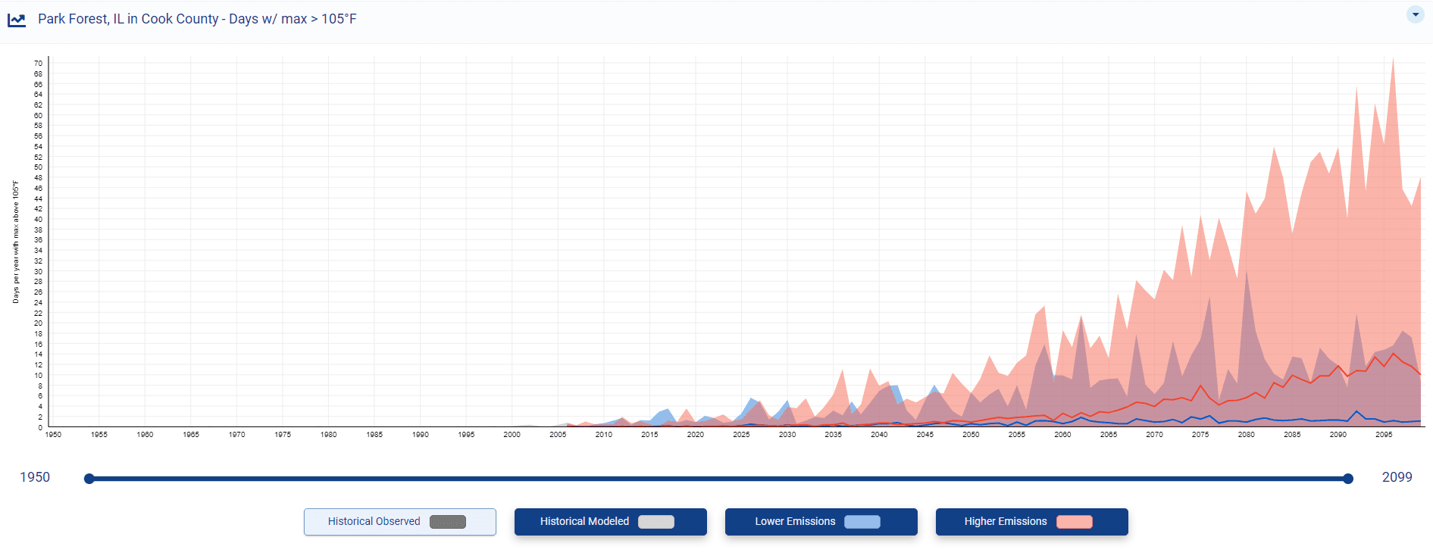
Task: Click the 2050 tick on the x-axis
Action: (x=971, y=435)
